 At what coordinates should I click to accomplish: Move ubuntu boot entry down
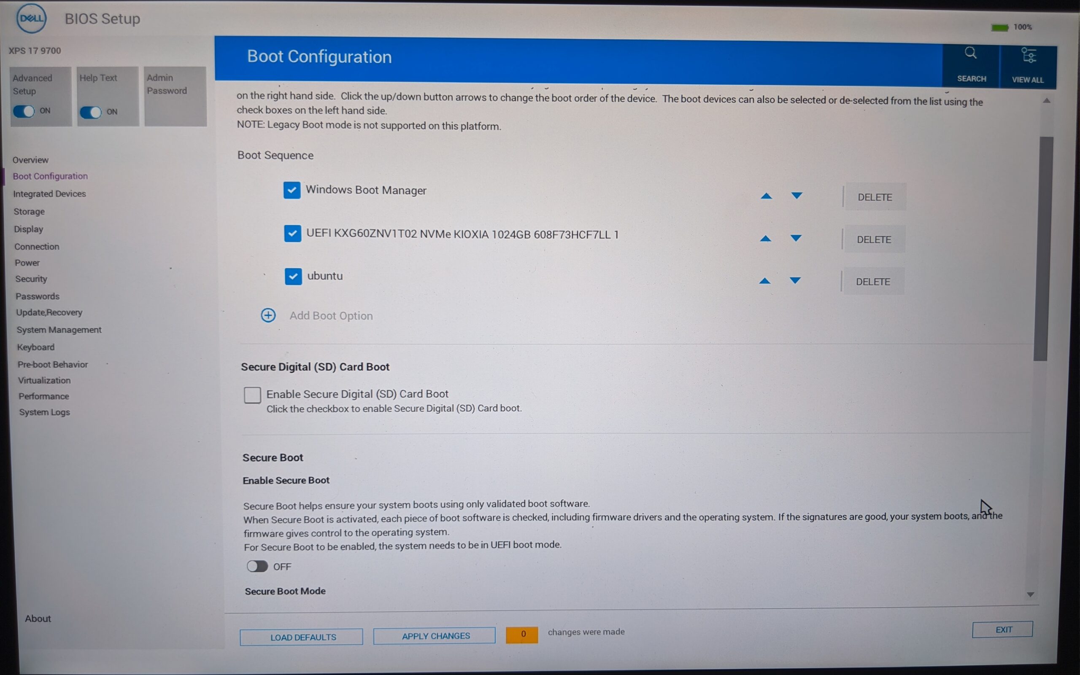pos(795,280)
